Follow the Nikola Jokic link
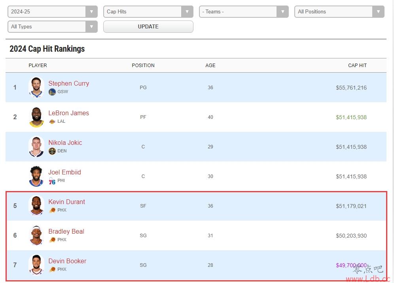Viewport: 394px width, 283px height. point(65,142)
